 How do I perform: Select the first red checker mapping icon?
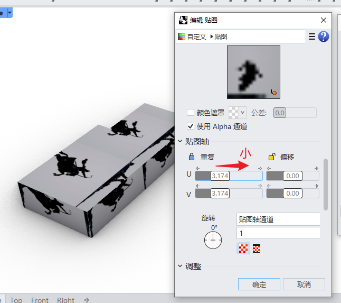[x=243, y=249]
